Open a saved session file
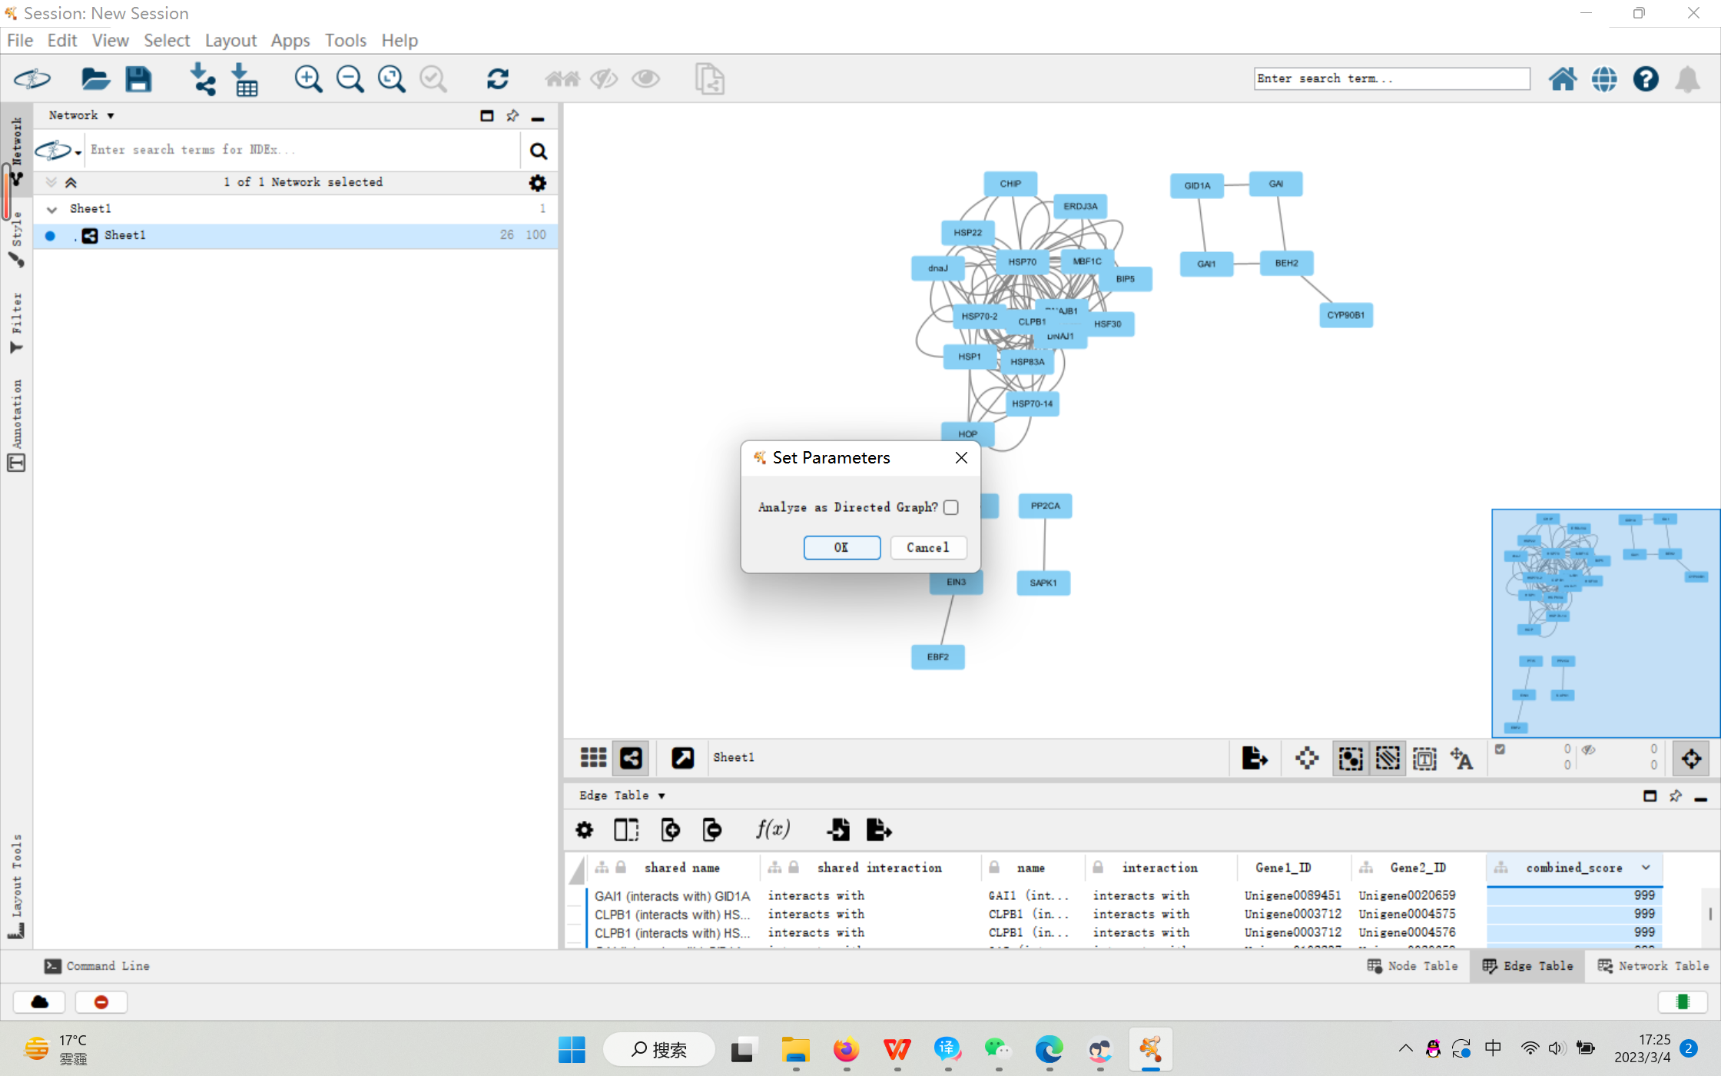Viewport: 1721px width, 1076px height. 95,79
